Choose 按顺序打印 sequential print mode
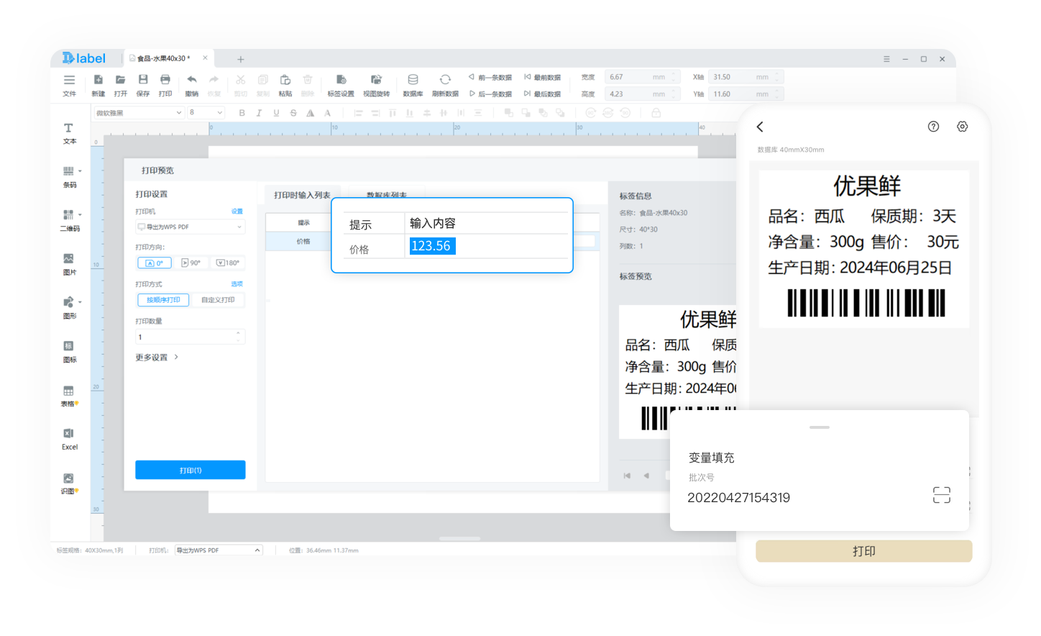1041x636 pixels. point(163,300)
